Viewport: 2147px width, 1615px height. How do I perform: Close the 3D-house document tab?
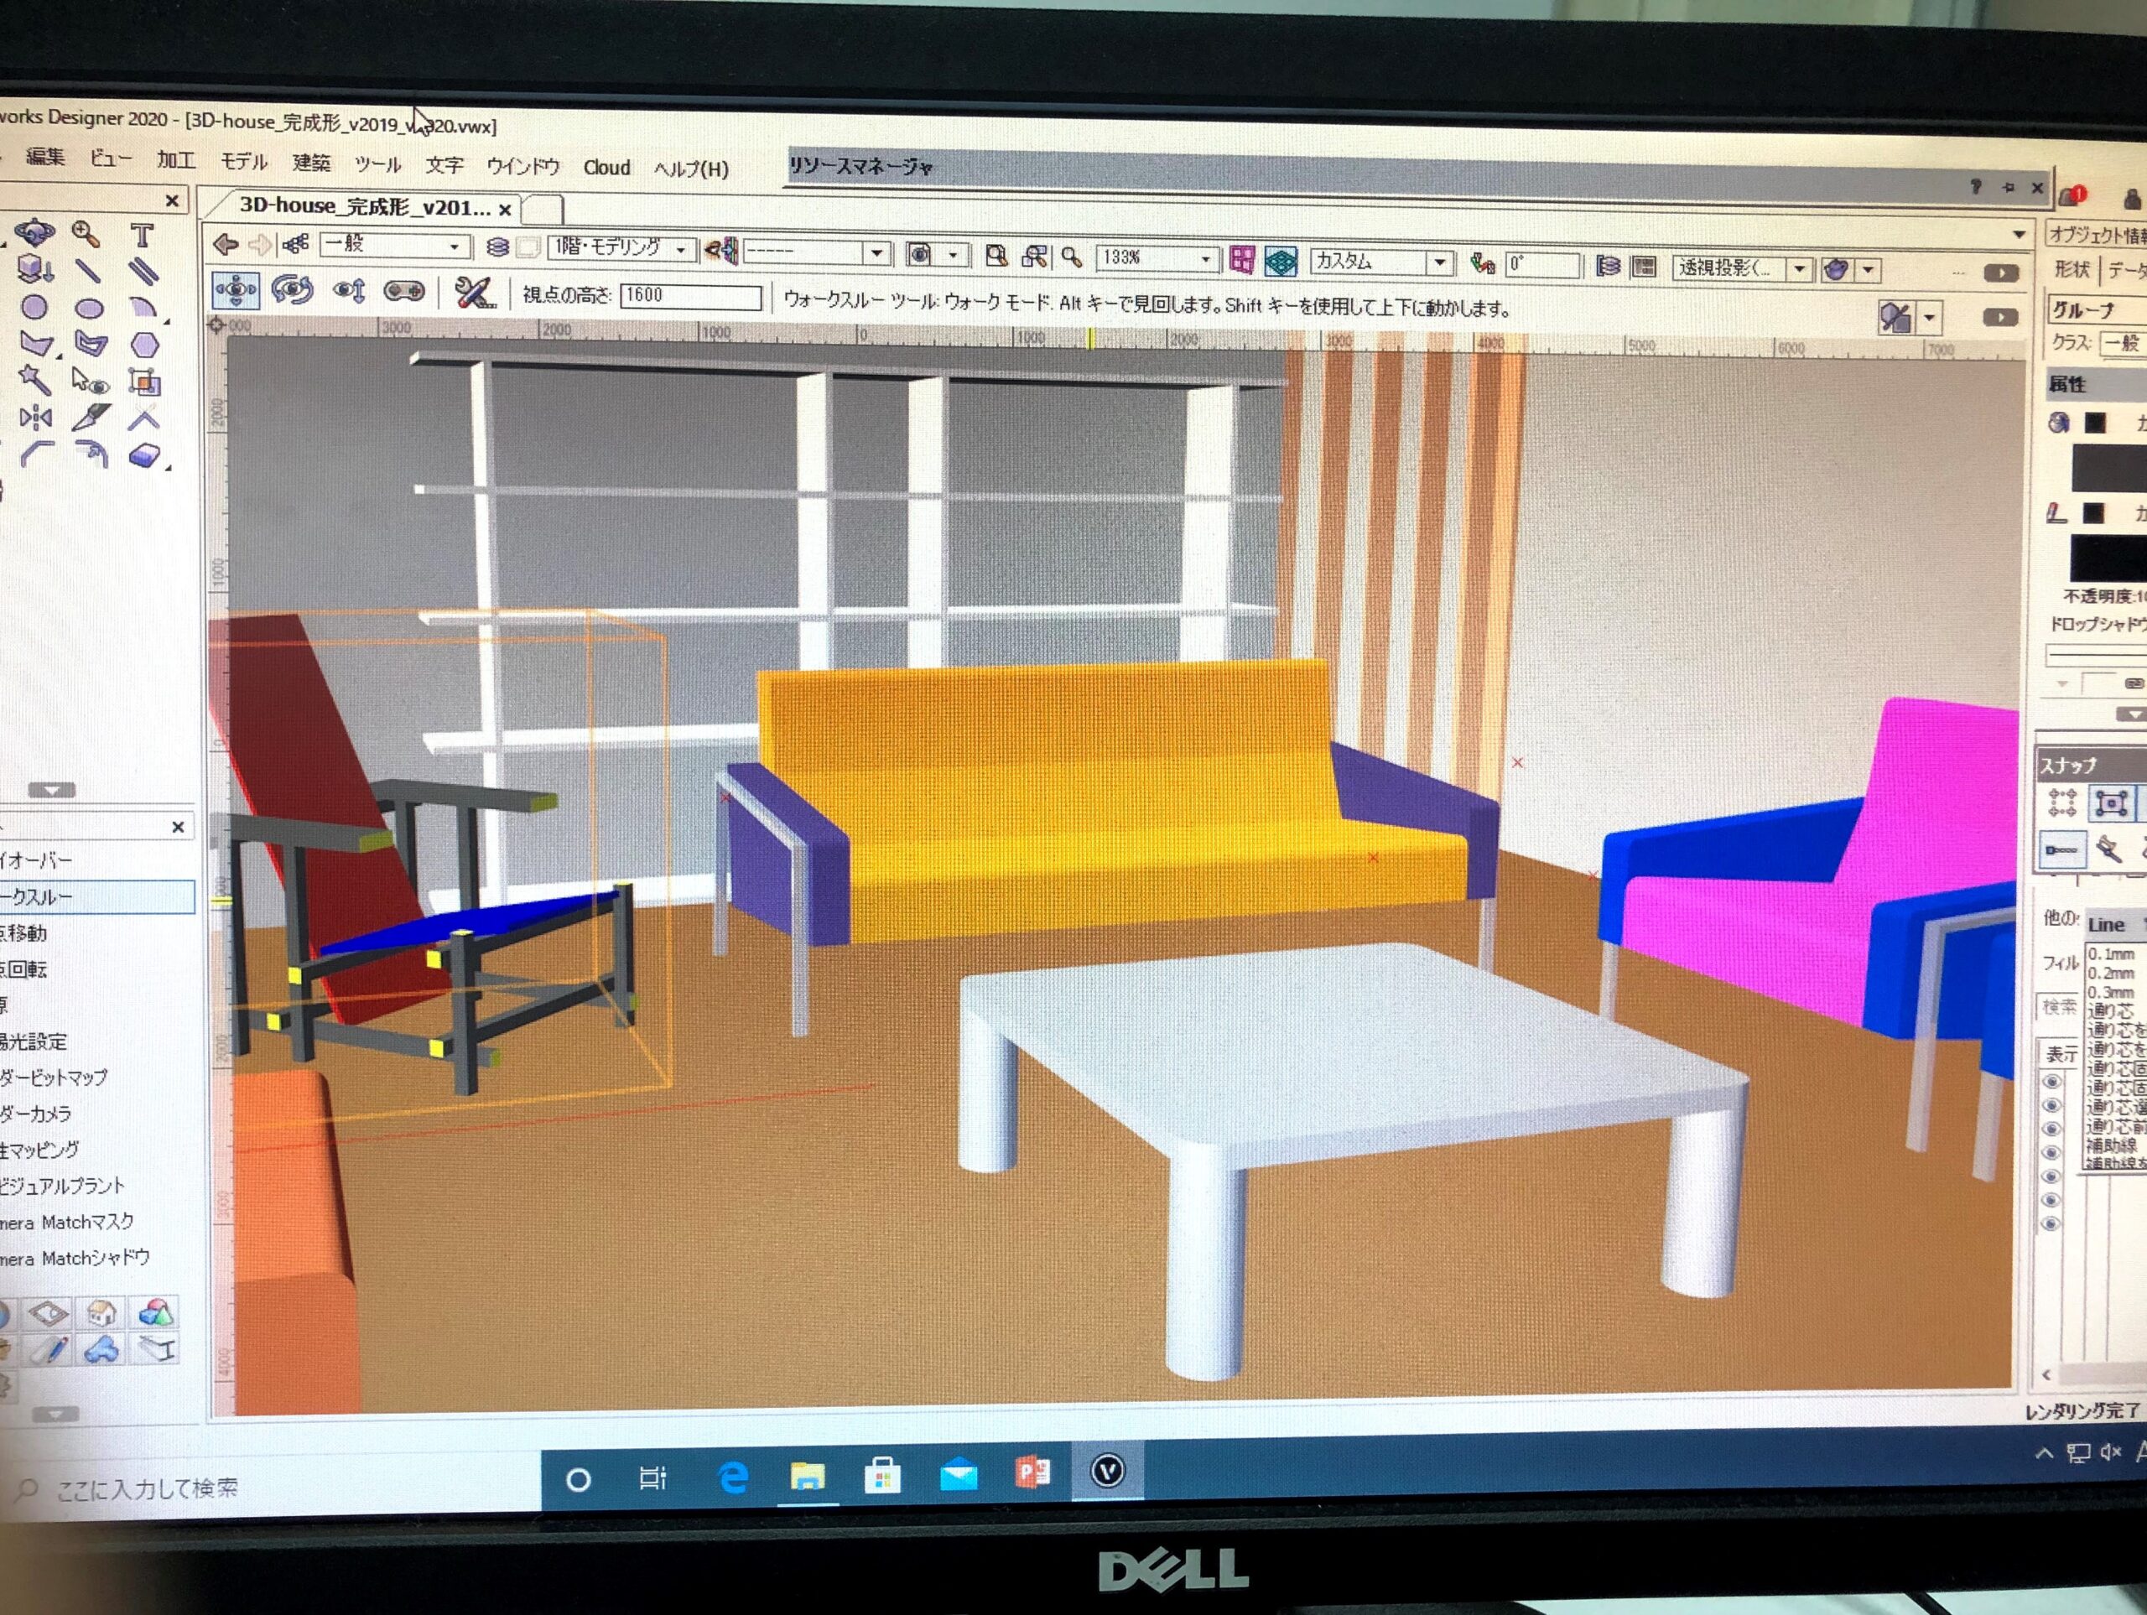click(505, 209)
